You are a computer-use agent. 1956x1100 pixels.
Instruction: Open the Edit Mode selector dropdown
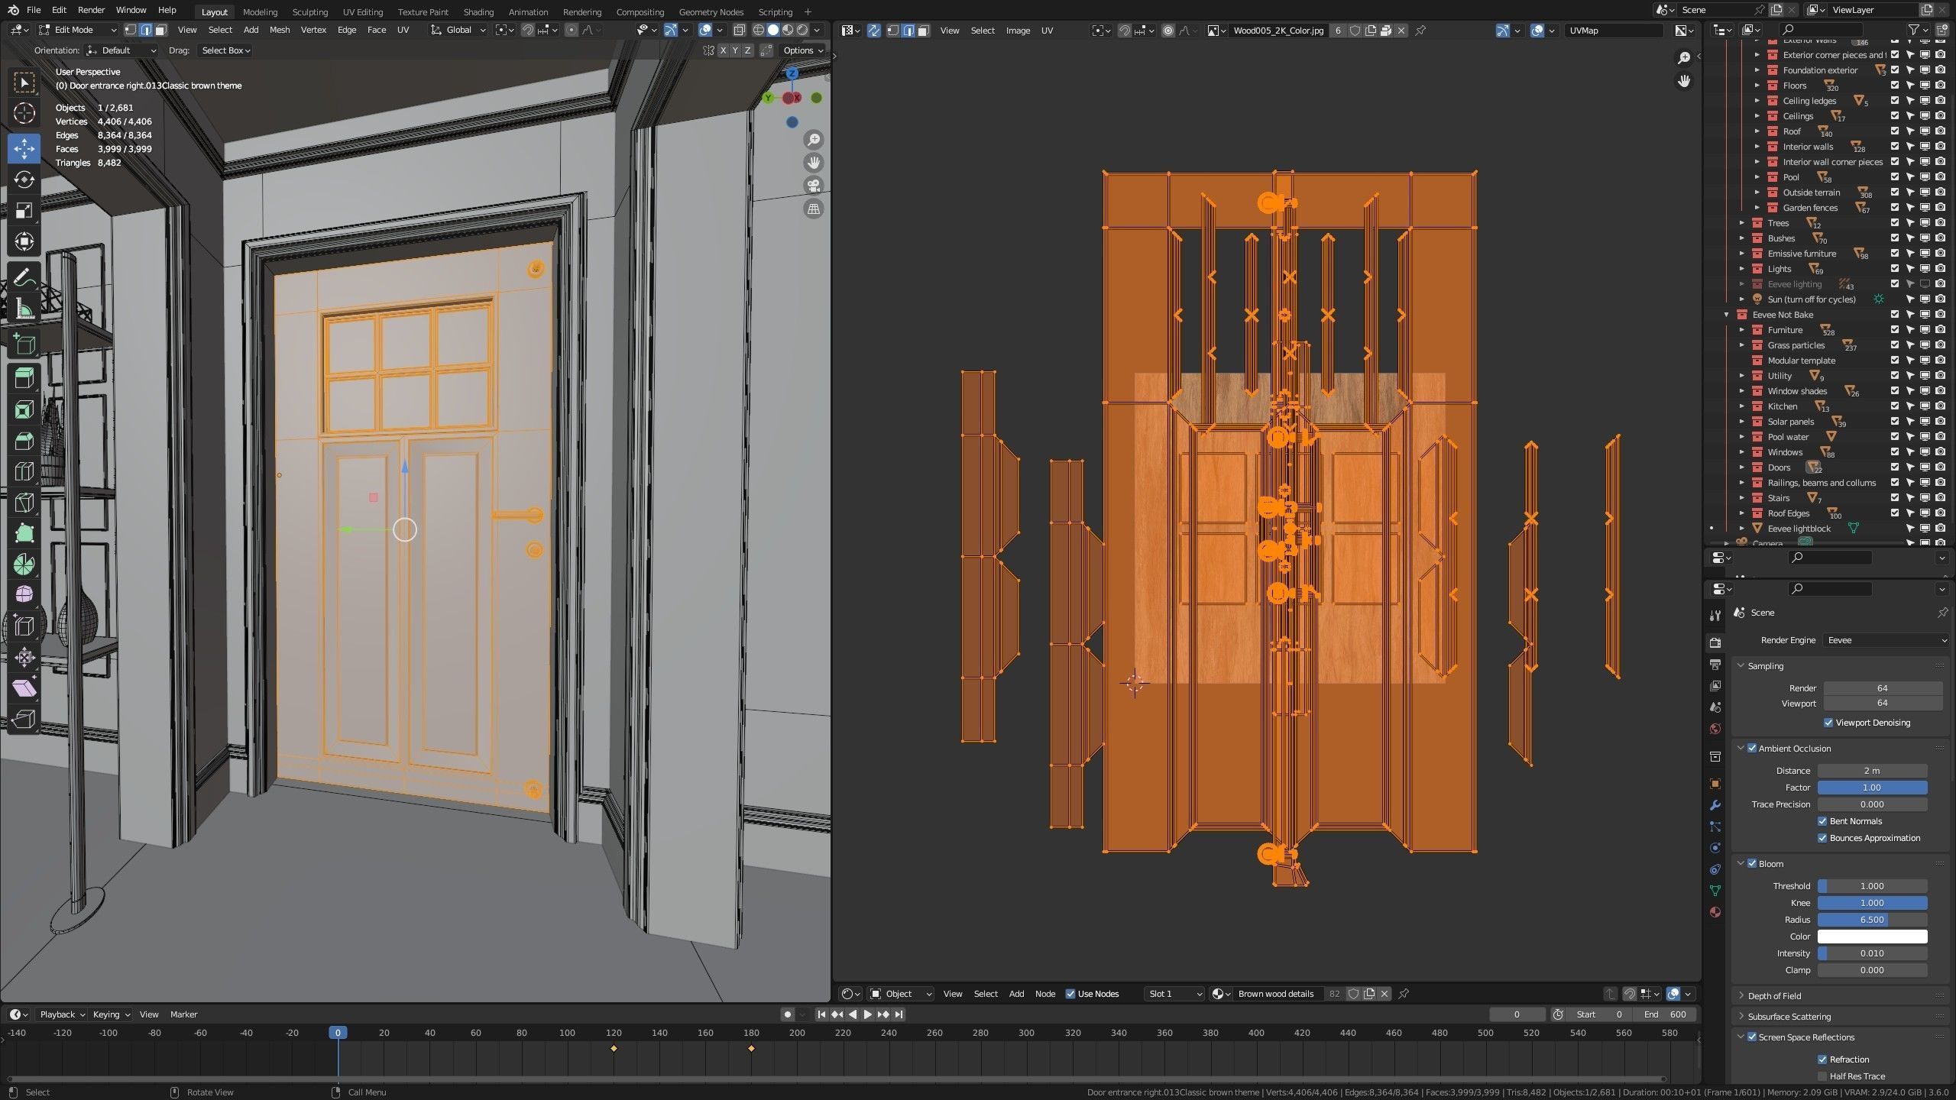point(78,30)
